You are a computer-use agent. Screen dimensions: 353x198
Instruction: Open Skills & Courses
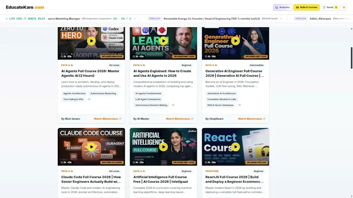click(306, 7)
